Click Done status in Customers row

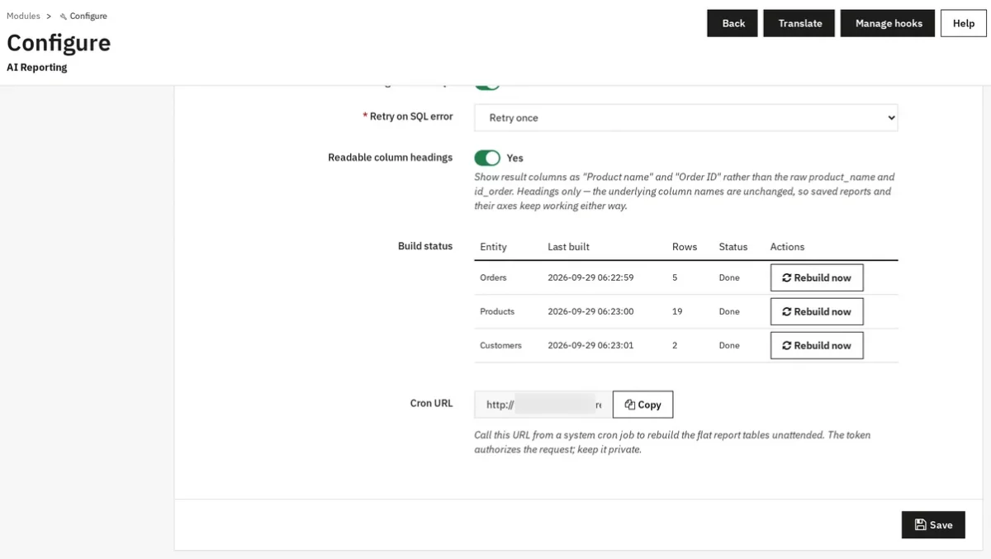(729, 345)
